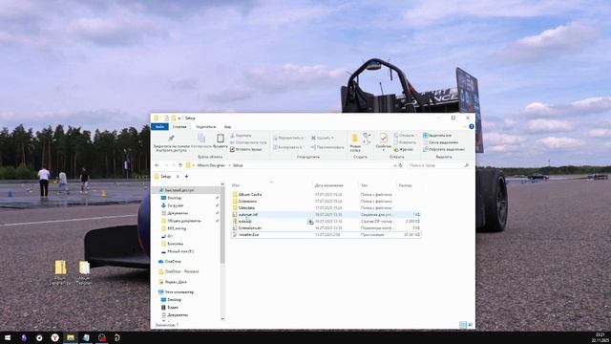The height and width of the screenshot is (344, 611).
Task: Open the New item dropdown beside New folder
Action: pos(367,136)
